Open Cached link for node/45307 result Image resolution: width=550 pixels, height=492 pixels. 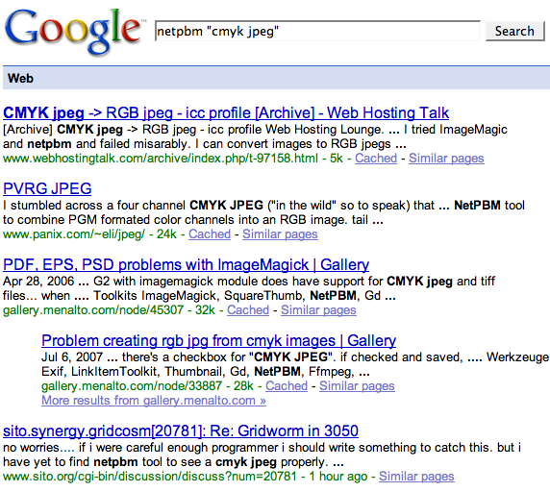[x=248, y=309]
